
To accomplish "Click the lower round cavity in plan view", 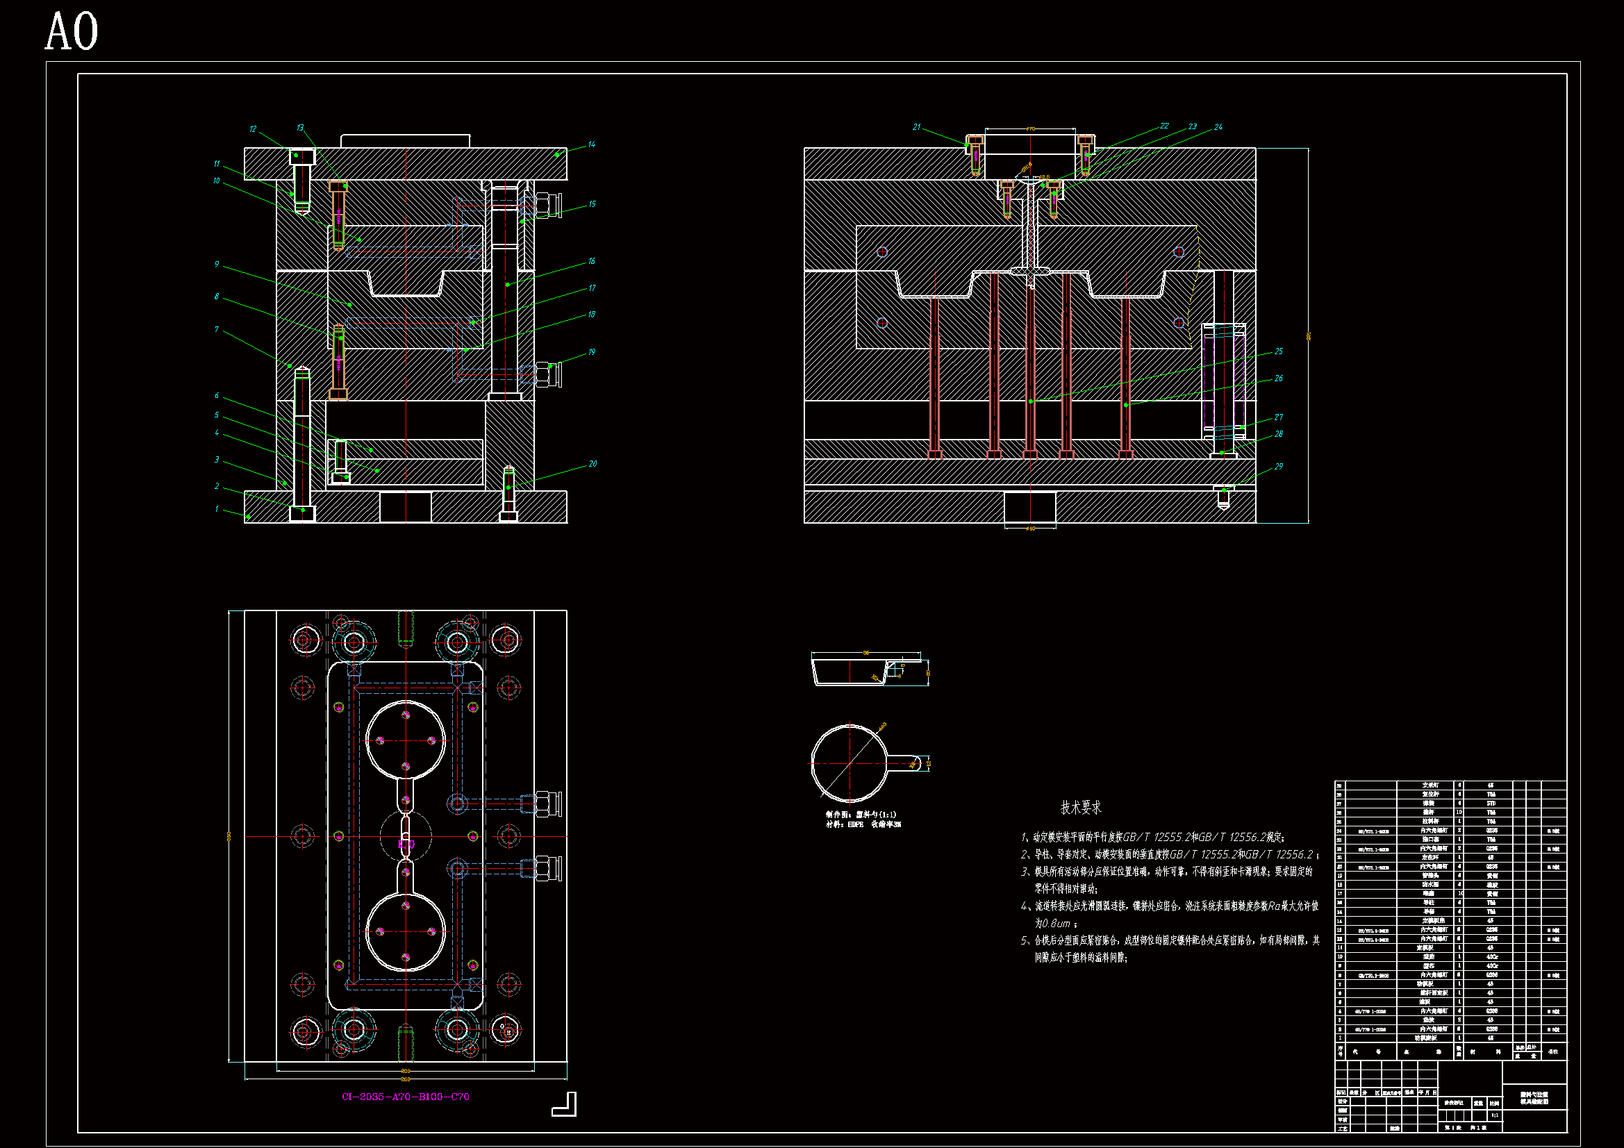I will pyautogui.click(x=405, y=931).
